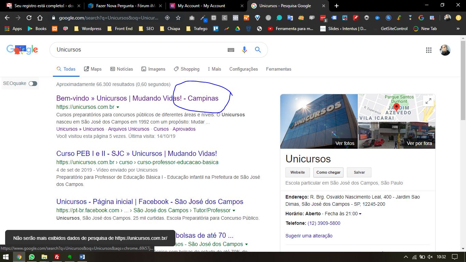Click the Website button in the Unicursos panel
The height and width of the screenshot is (262, 466).
[x=298, y=172]
